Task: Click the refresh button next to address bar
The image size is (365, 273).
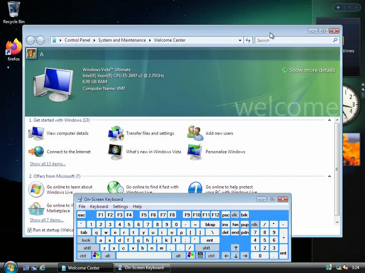Action: 248,41
